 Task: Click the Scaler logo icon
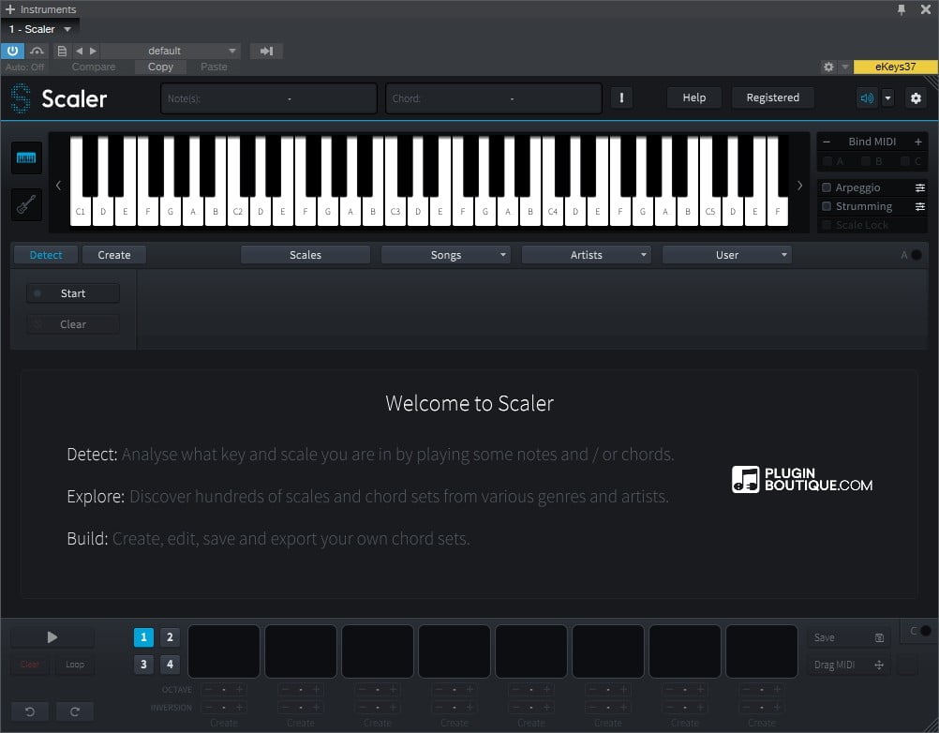pyautogui.click(x=21, y=98)
